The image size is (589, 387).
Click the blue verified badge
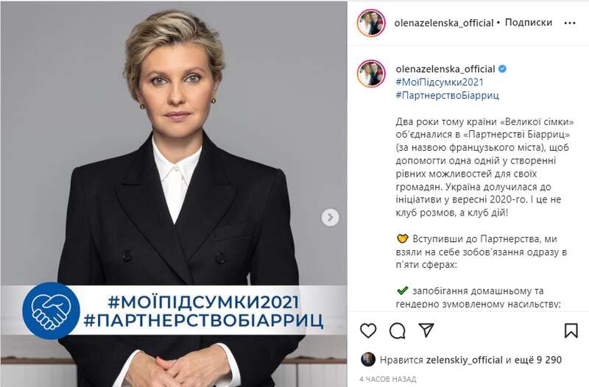coord(502,68)
